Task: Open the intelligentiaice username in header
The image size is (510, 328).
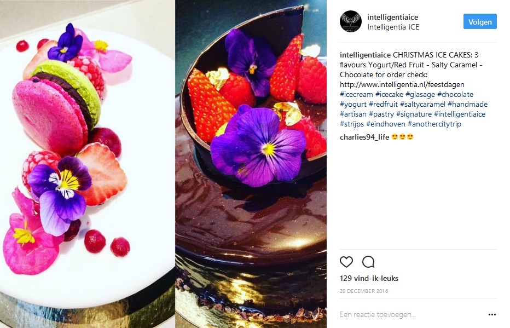Action: (x=392, y=17)
